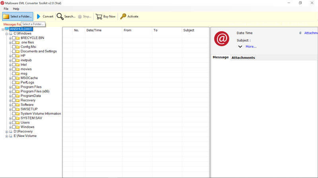Click the Users folder icon
Screen dimensions: 318x178
pos(17,123)
